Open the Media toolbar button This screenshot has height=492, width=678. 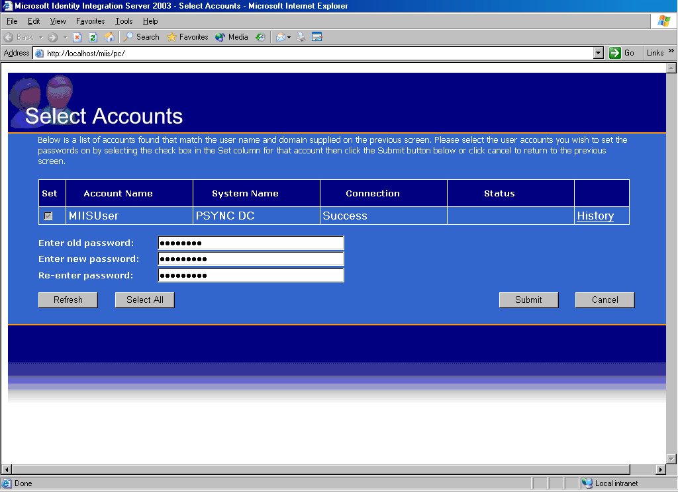(x=232, y=37)
